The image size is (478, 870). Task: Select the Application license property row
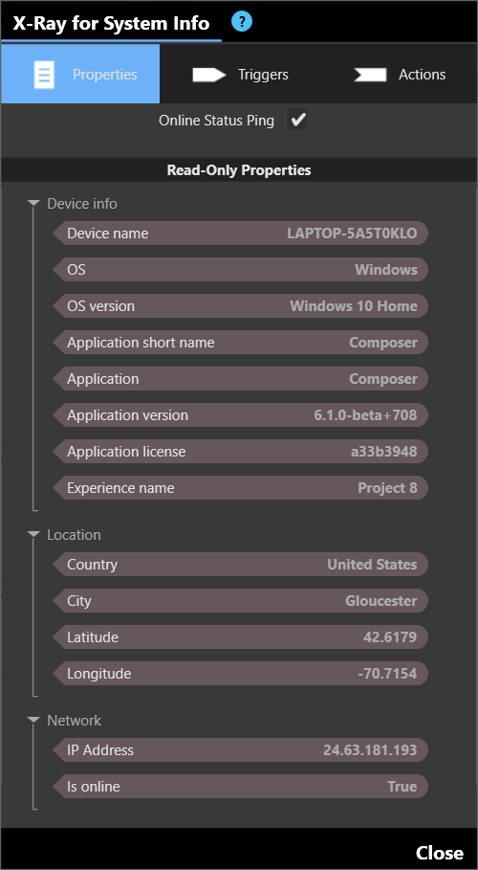tap(241, 452)
